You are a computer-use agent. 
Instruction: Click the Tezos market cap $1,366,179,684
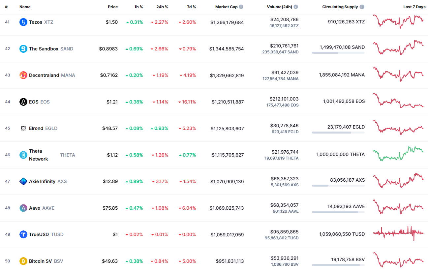pyautogui.click(x=227, y=22)
